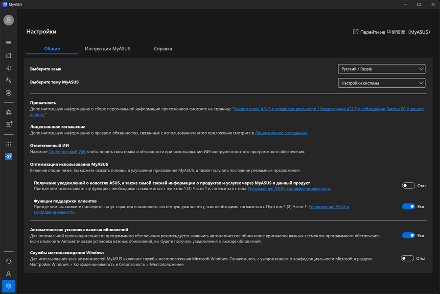Screen dimensions: 440x294
Task: Open the user profile avatar
Action: 9,20
